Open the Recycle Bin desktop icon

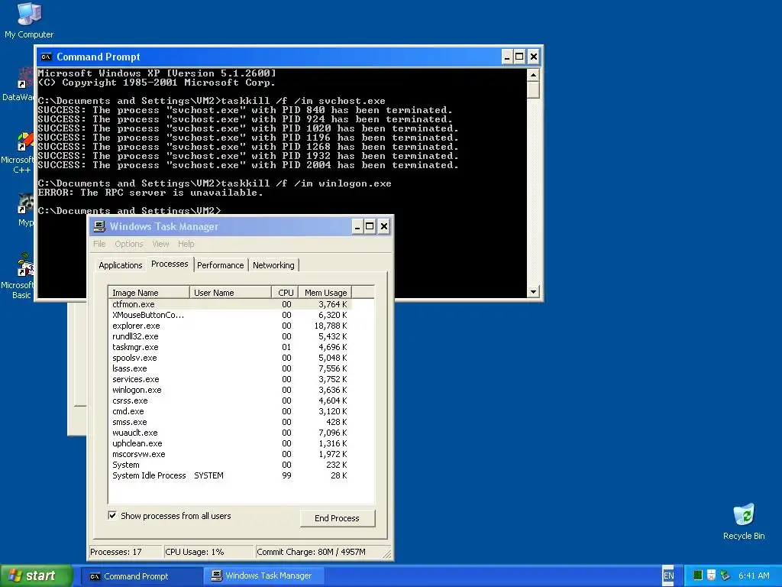tap(744, 521)
